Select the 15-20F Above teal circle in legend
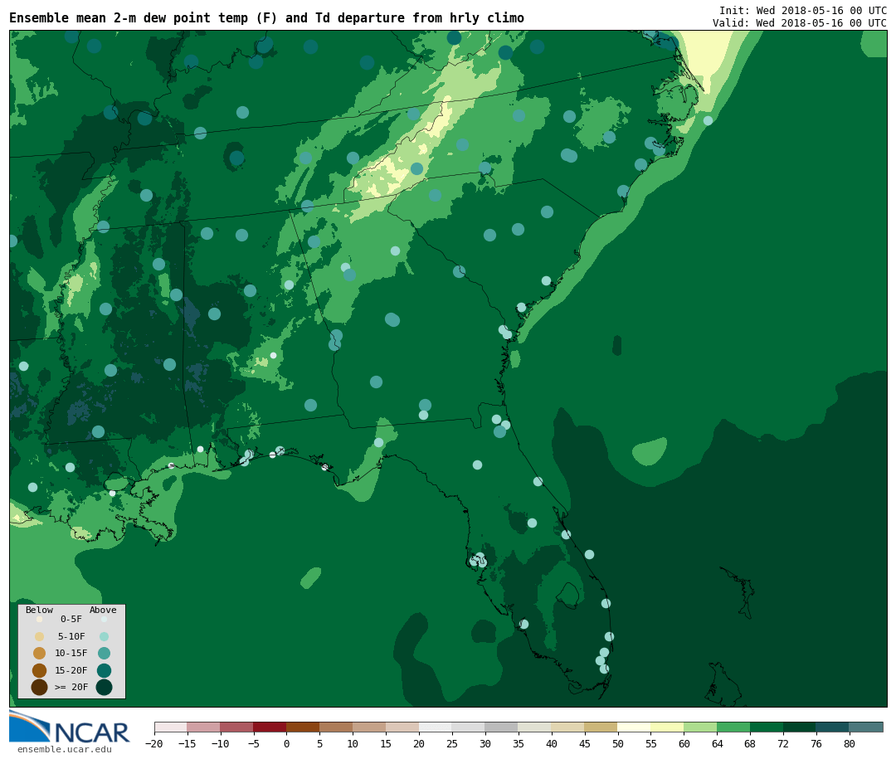The width and height of the screenshot is (896, 759). click(x=104, y=670)
